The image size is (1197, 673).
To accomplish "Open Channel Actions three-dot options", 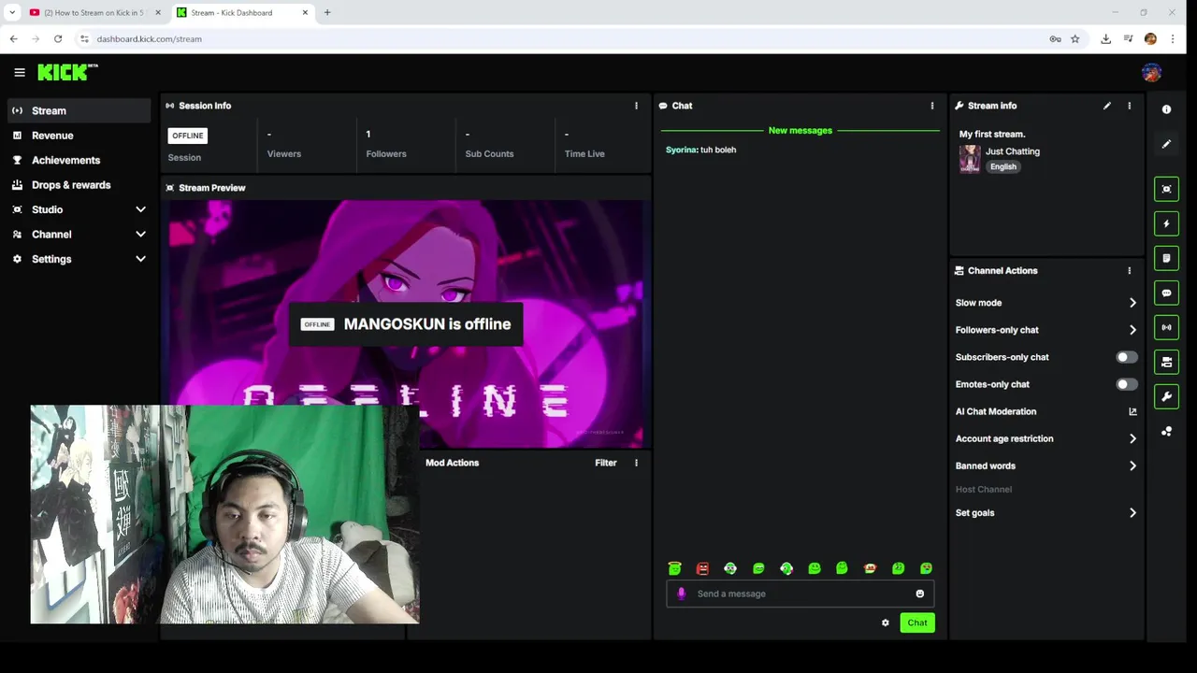I will tap(1129, 271).
